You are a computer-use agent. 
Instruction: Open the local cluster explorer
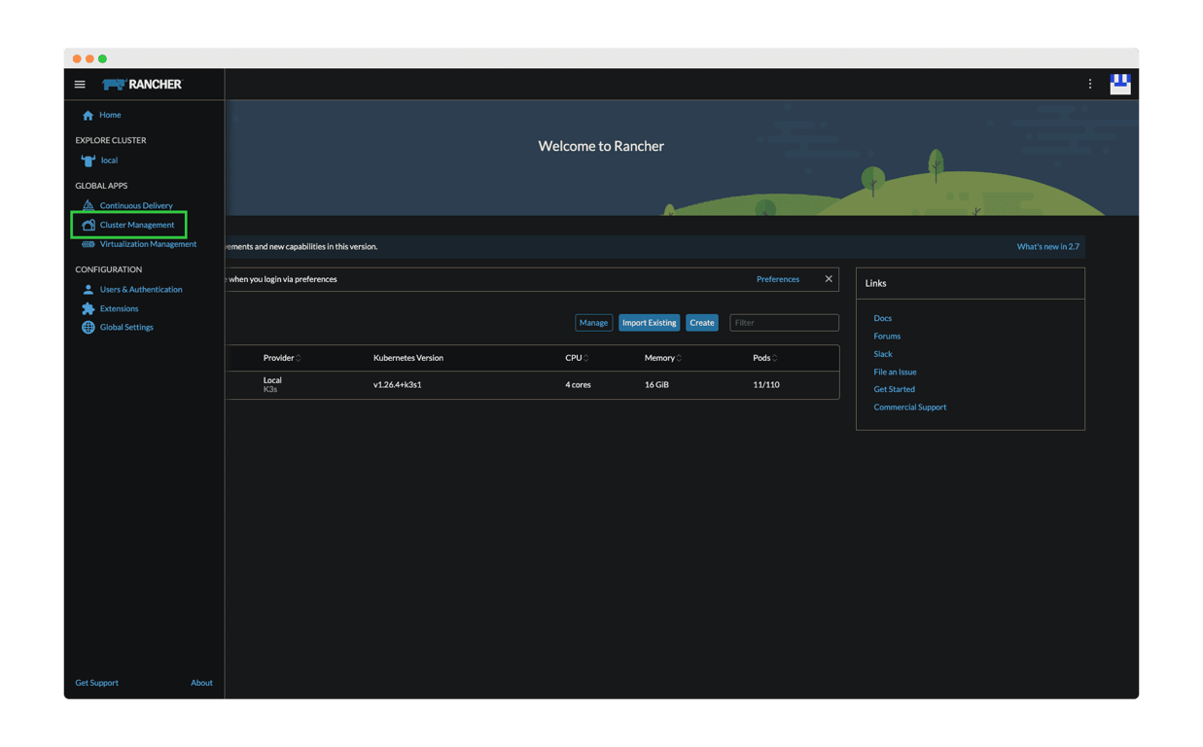(x=109, y=160)
